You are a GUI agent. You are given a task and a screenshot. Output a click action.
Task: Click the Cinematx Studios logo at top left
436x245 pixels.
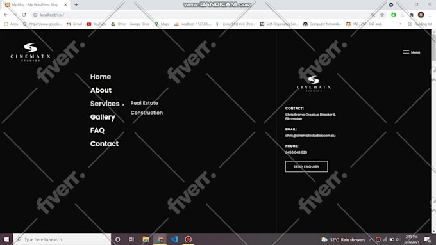(x=31, y=52)
